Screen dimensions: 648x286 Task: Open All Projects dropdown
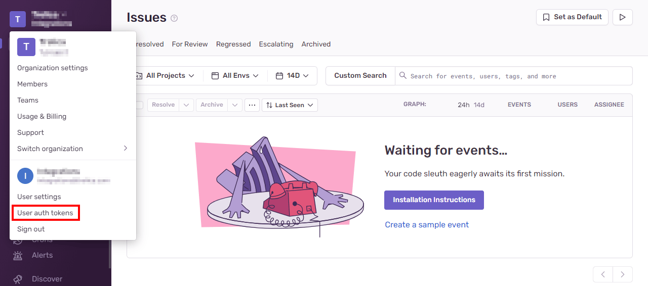click(165, 75)
